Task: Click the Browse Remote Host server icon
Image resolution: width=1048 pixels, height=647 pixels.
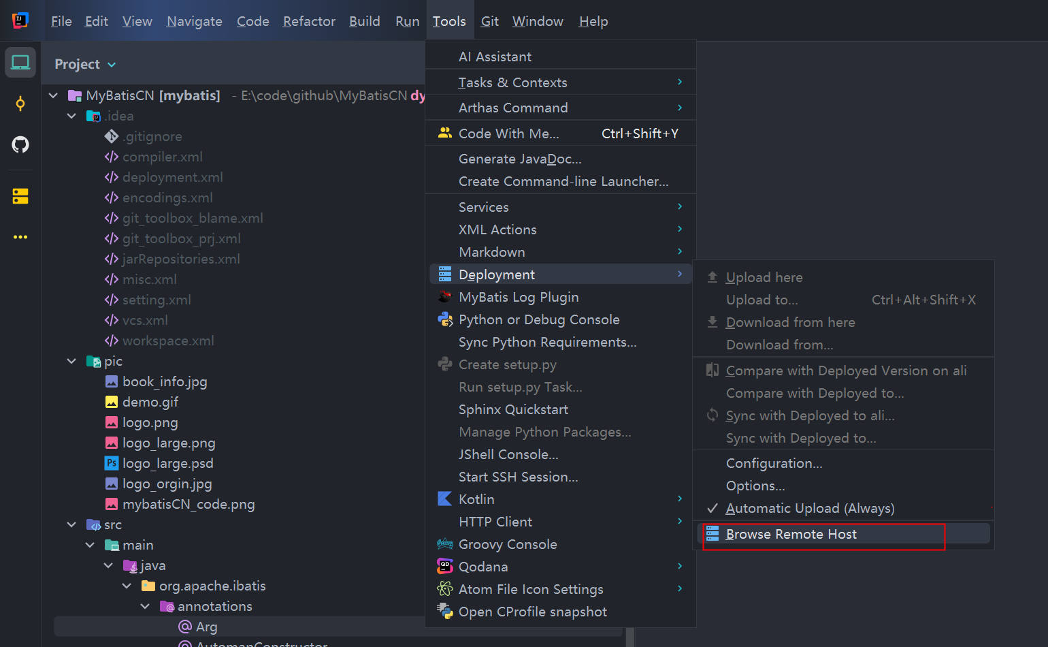Action: [713, 533]
